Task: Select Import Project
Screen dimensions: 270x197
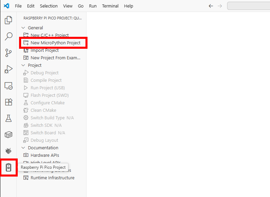Action: [52, 50]
